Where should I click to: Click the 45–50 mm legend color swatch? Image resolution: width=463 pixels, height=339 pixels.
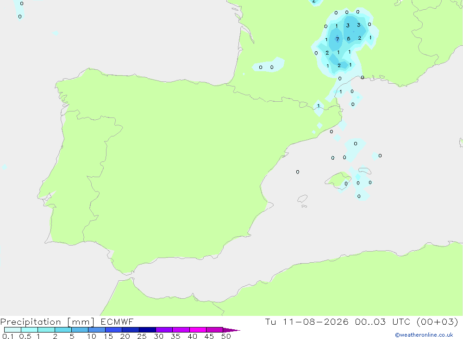coord(214,330)
